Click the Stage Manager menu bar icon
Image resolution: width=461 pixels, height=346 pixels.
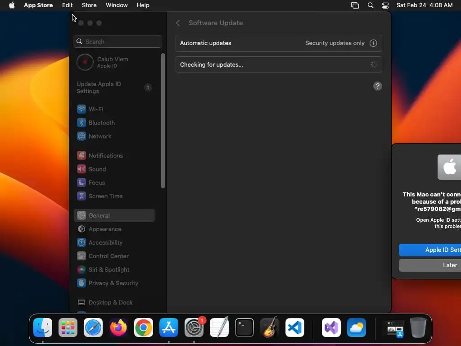(355, 5)
